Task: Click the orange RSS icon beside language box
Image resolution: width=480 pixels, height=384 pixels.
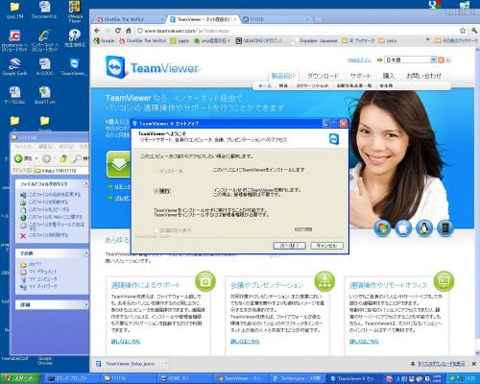Action: pyautogui.click(x=441, y=60)
